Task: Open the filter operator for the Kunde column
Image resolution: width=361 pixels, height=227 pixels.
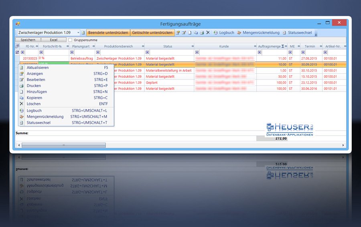Action: click(197, 52)
